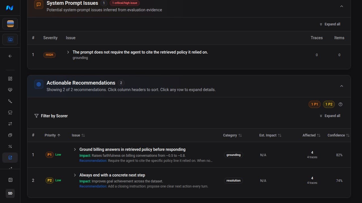The height and width of the screenshot is (203, 362).
Task: Open the swap arrows icon in sidebar
Action: point(10,124)
